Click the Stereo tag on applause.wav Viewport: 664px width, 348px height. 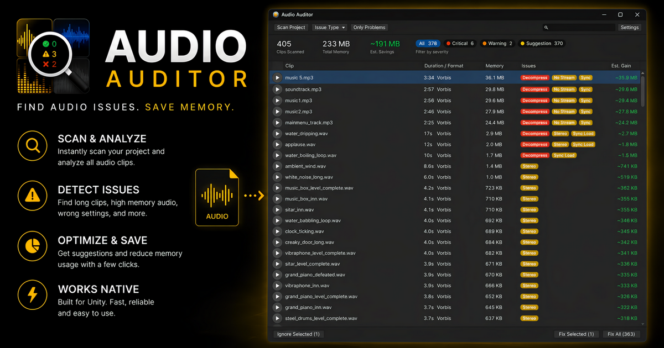[x=560, y=145]
